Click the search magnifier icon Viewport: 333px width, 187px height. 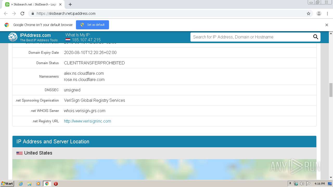[316, 37]
